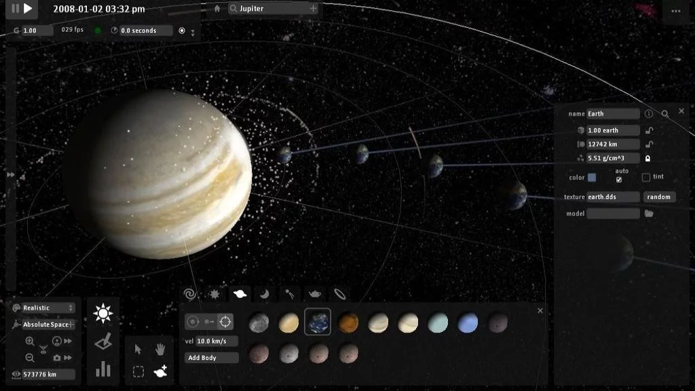
Task: Click the zoom in magnifier
Action: 30,341
